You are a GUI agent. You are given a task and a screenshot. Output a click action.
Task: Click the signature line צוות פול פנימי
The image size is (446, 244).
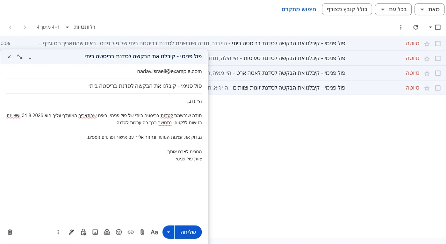[189, 159]
